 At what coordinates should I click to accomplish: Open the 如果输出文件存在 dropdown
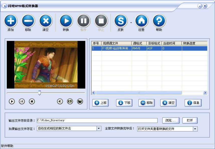[x=99, y=129]
